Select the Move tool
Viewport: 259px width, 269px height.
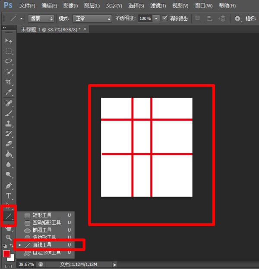click(8, 40)
